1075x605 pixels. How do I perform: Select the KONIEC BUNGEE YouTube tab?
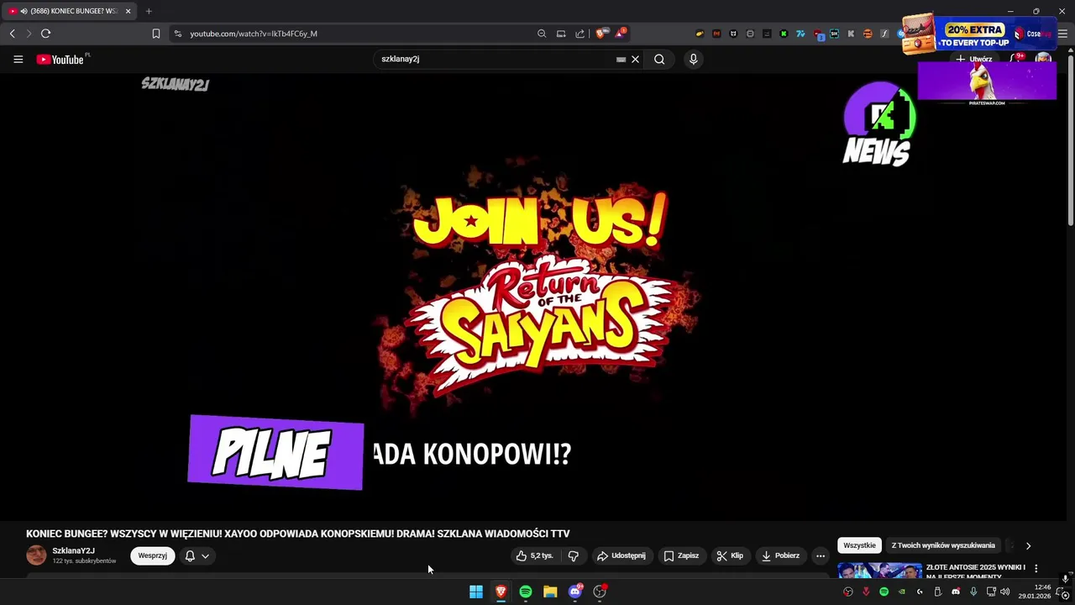tap(71, 11)
